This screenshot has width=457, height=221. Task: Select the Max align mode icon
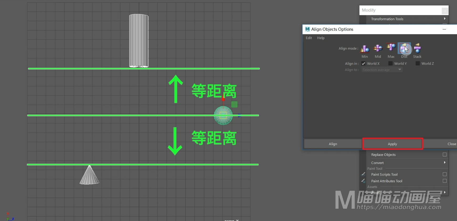391,48
